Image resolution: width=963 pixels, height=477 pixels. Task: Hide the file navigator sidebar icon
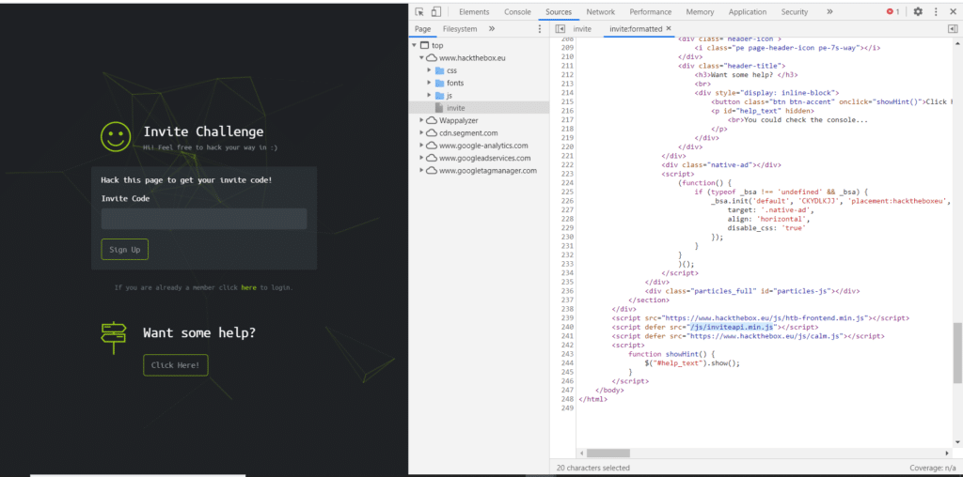pos(560,29)
